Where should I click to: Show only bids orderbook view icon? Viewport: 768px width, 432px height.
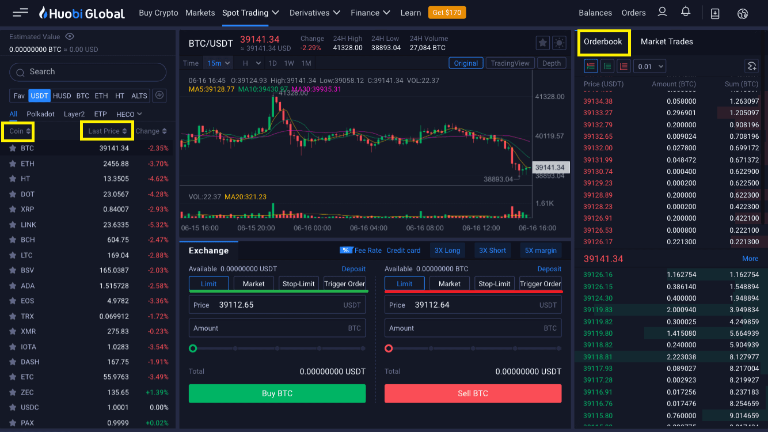[607, 66]
